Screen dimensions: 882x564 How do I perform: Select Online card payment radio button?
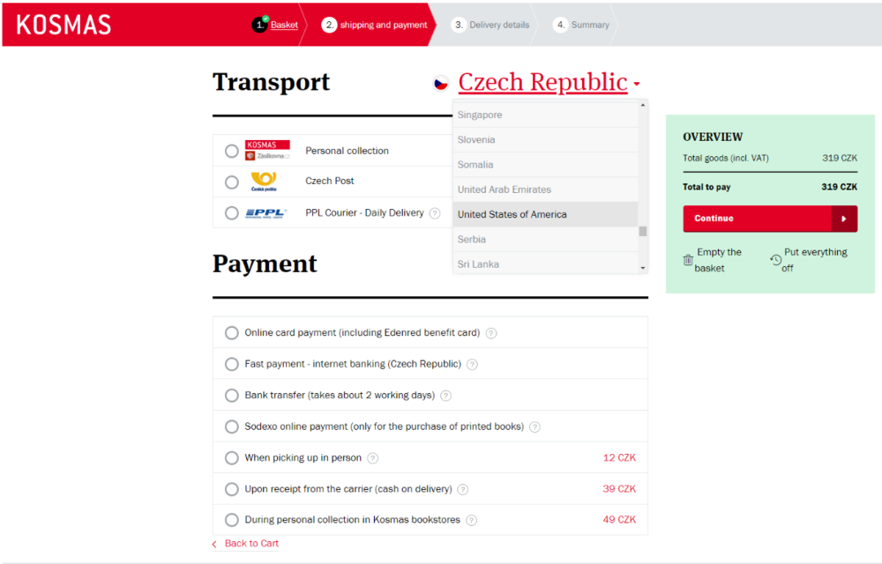(231, 333)
